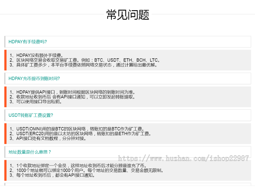
Task: Click the line 'HDPAY提供API接口' about arrival time
Action: pos(72,92)
